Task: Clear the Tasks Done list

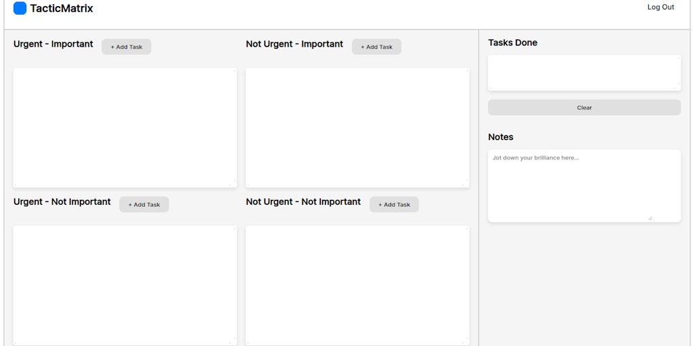Action: (584, 107)
